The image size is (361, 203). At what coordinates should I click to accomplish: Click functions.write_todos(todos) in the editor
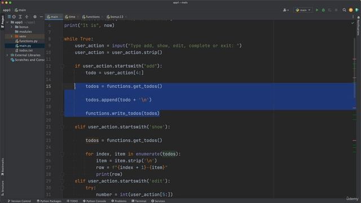click(122, 113)
